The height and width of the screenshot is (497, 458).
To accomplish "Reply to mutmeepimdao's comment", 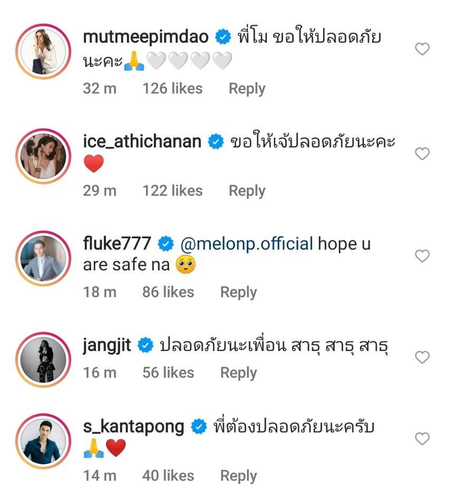I will point(247,89).
